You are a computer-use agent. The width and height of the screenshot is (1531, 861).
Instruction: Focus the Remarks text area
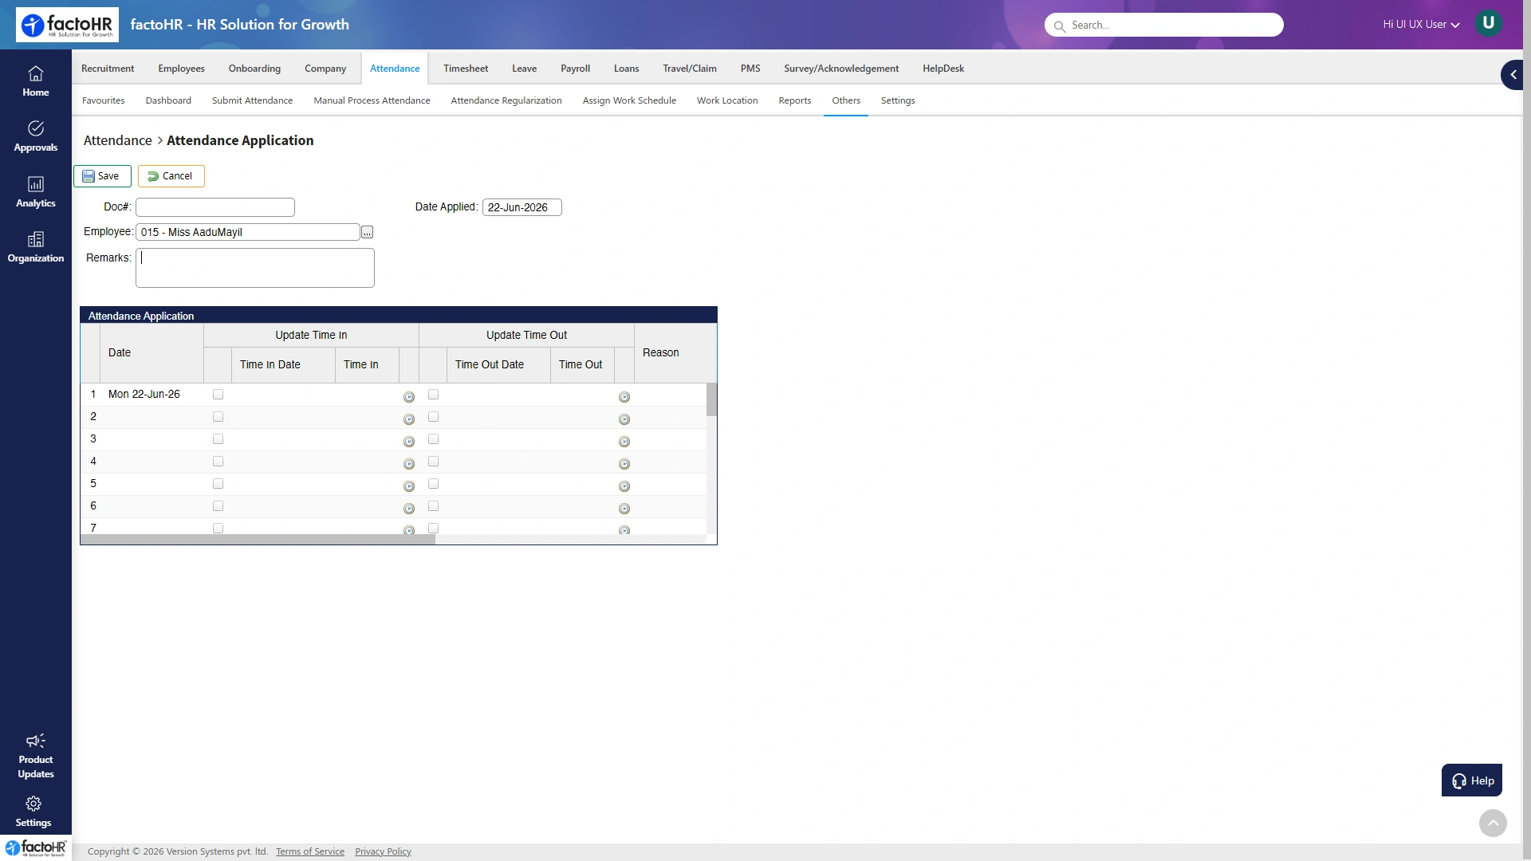(x=255, y=268)
